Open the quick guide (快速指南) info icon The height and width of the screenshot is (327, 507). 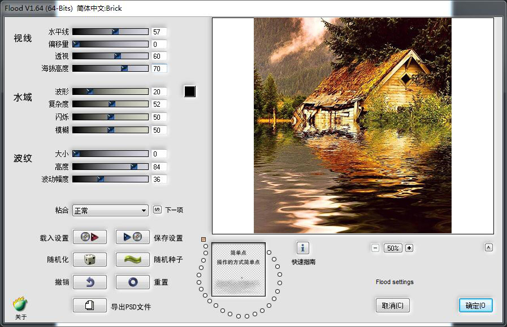[303, 248]
